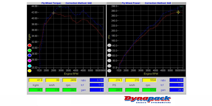Click green peak marker on torque chart
212x106 pixels.
click(60, 6)
